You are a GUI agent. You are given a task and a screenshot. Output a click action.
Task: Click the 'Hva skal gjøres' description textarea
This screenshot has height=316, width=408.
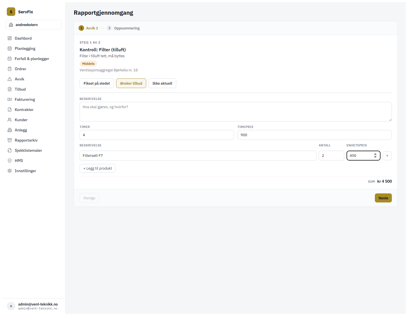tap(235, 112)
